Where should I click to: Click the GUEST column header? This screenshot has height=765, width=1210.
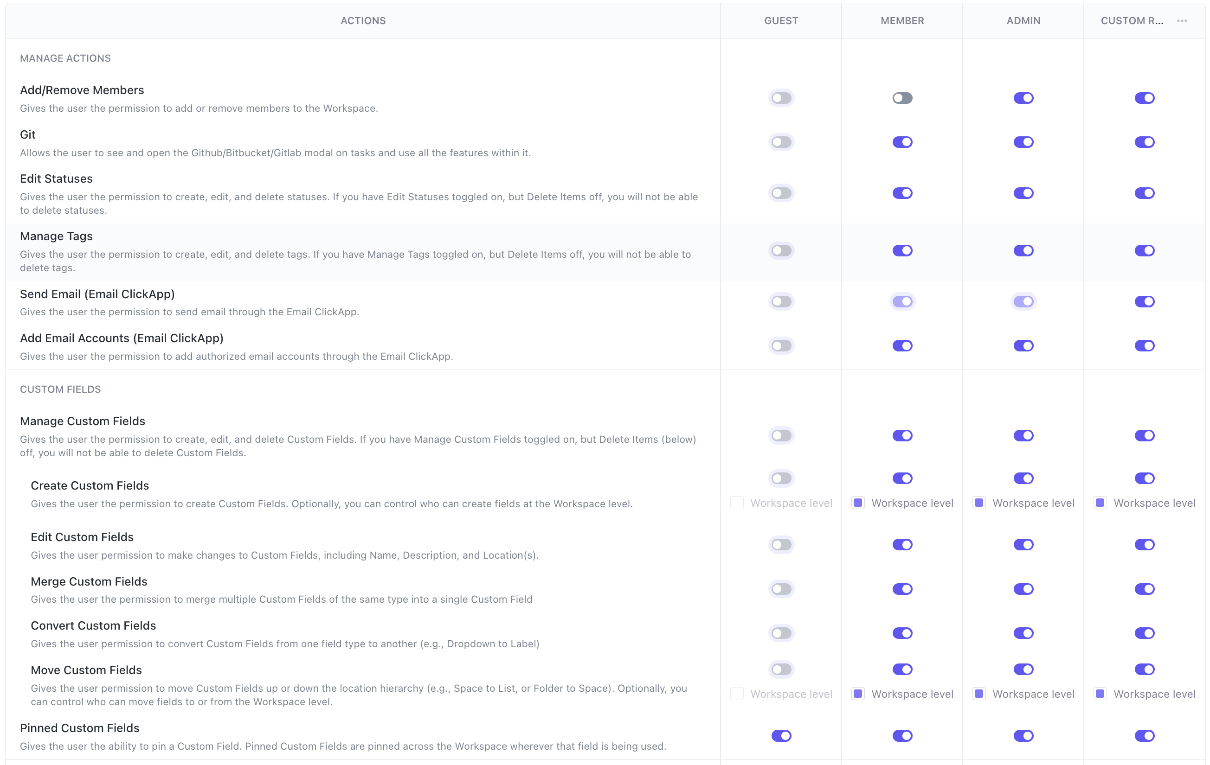tap(781, 20)
